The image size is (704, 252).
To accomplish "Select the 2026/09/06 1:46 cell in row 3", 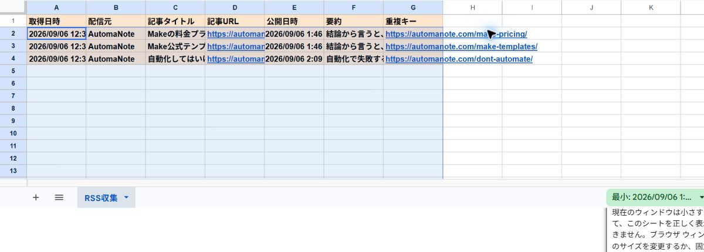I will pos(294,46).
